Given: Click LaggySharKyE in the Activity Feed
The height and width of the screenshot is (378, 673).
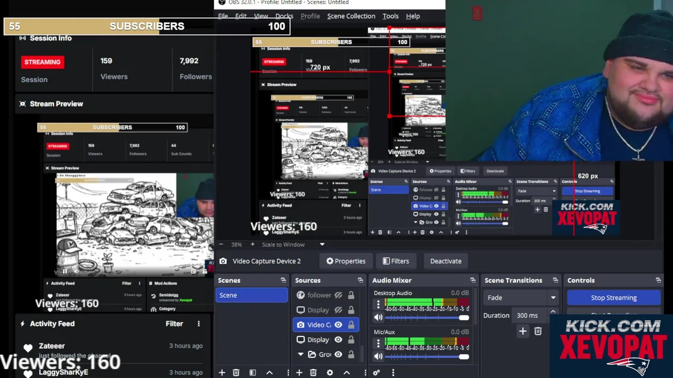Looking at the screenshot, I should click(x=63, y=372).
